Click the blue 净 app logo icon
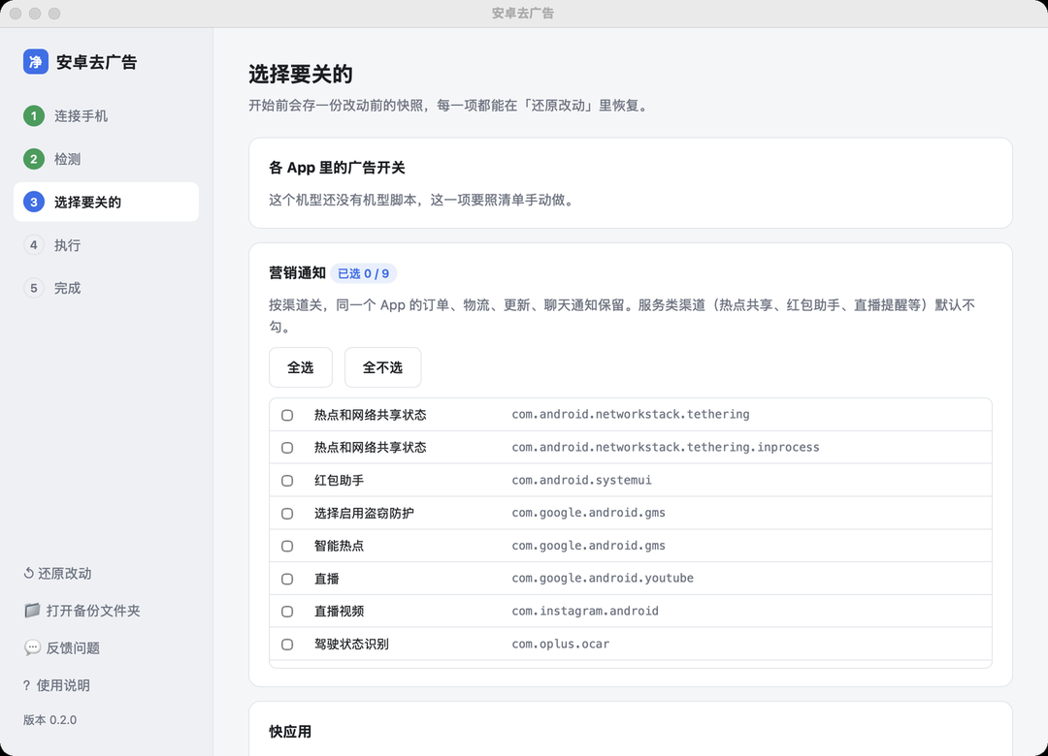Viewport: 1048px width, 756px height. point(36,61)
